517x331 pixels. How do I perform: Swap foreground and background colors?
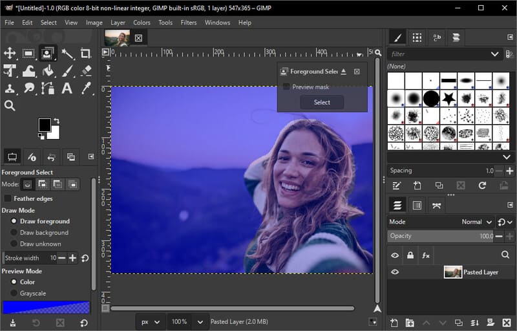point(56,121)
